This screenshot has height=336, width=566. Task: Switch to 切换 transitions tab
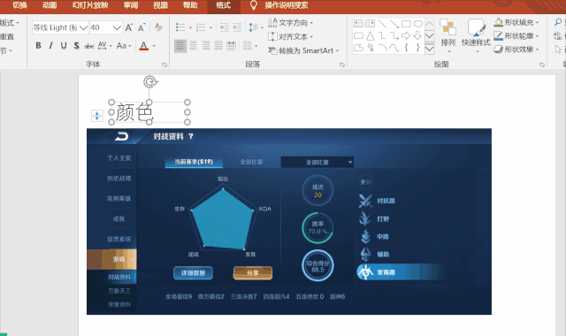tap(19, 5)
